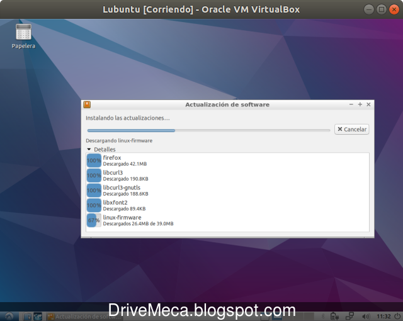The height and width of the screenshot is (321, 403).
Task: Click 'Descargado 42.1MB' text
Action: point(125,164)
